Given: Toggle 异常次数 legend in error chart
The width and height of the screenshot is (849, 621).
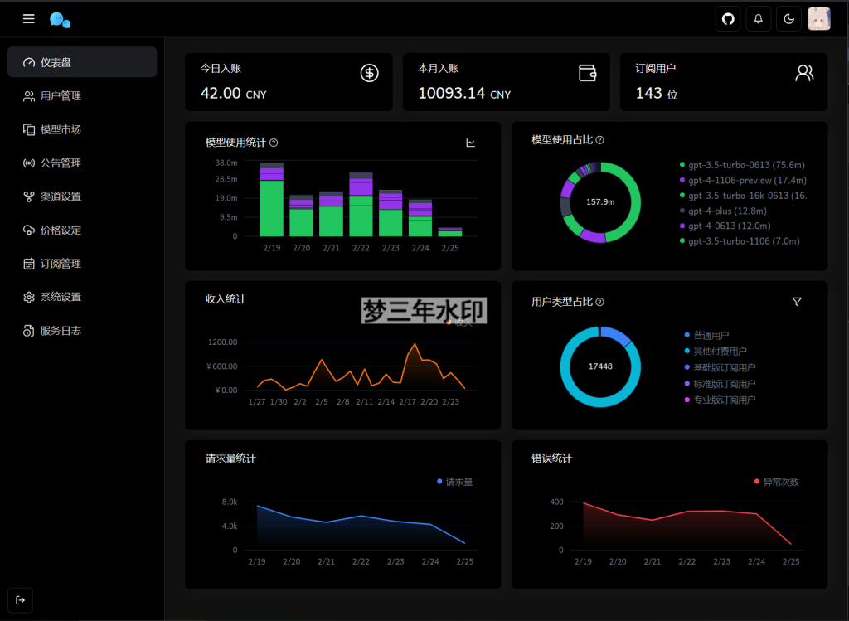Looking at the screenshot, I should [776, 482].
